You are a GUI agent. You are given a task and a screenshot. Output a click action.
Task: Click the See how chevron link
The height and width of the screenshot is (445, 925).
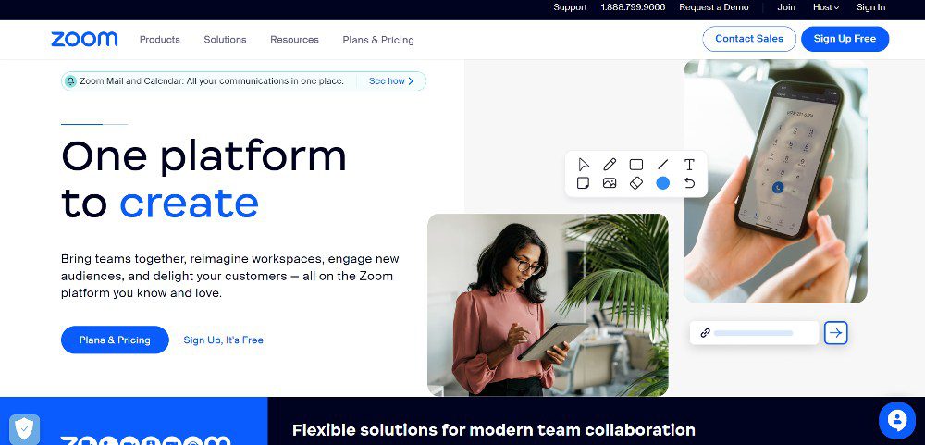click(x=391, y=80)
